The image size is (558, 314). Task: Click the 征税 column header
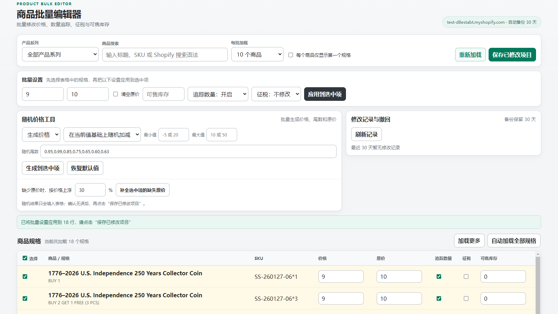point(467,259)
